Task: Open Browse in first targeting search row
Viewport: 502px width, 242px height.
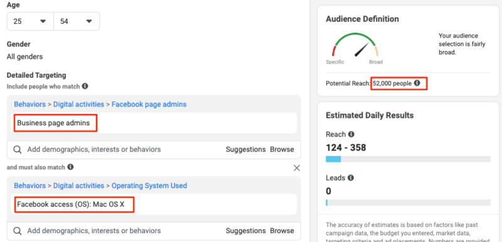Action: pyautogui.click(x=282, y=149)
